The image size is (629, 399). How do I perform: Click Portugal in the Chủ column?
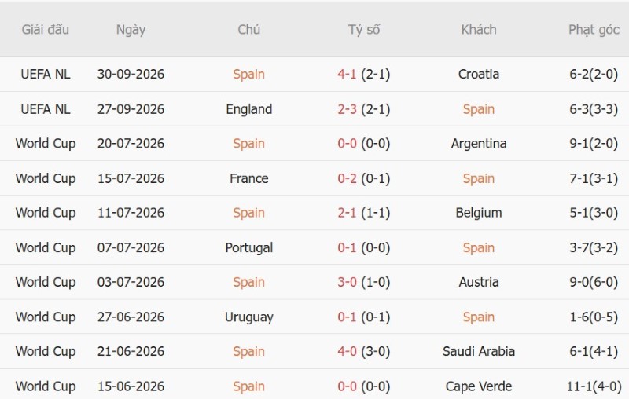[x=248, y=247]
